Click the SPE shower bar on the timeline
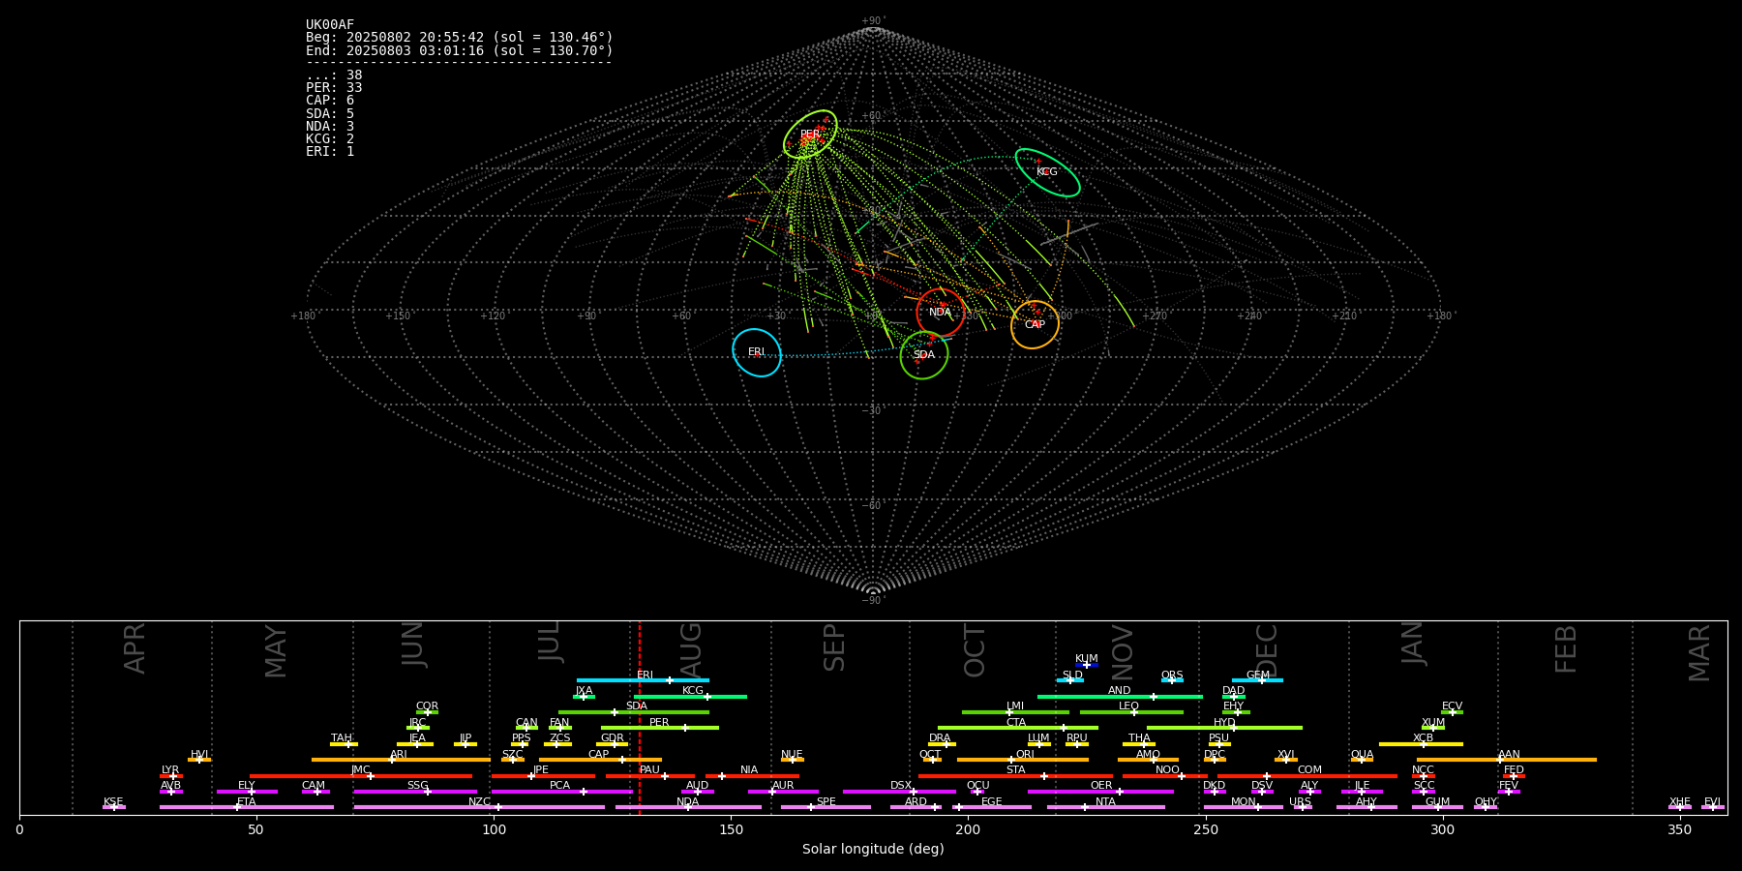Image resolution: width=1742 pixels, height=871 pixels. [826, 807]
